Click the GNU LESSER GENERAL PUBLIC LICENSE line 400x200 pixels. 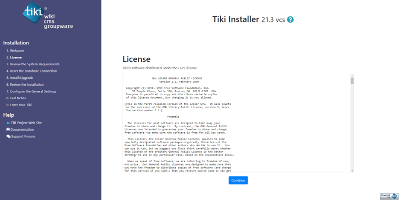pos(177,78)
